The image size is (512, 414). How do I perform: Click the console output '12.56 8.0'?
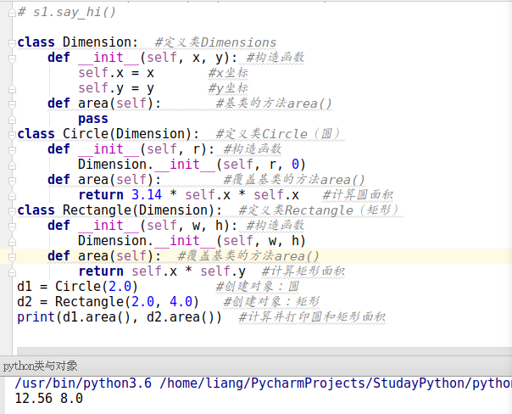(x=49, y=399)
